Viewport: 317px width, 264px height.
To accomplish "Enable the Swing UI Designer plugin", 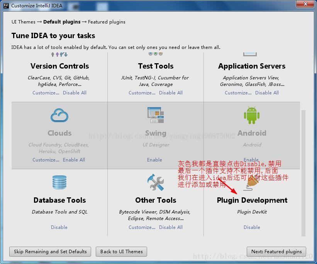I will (154, 160).
